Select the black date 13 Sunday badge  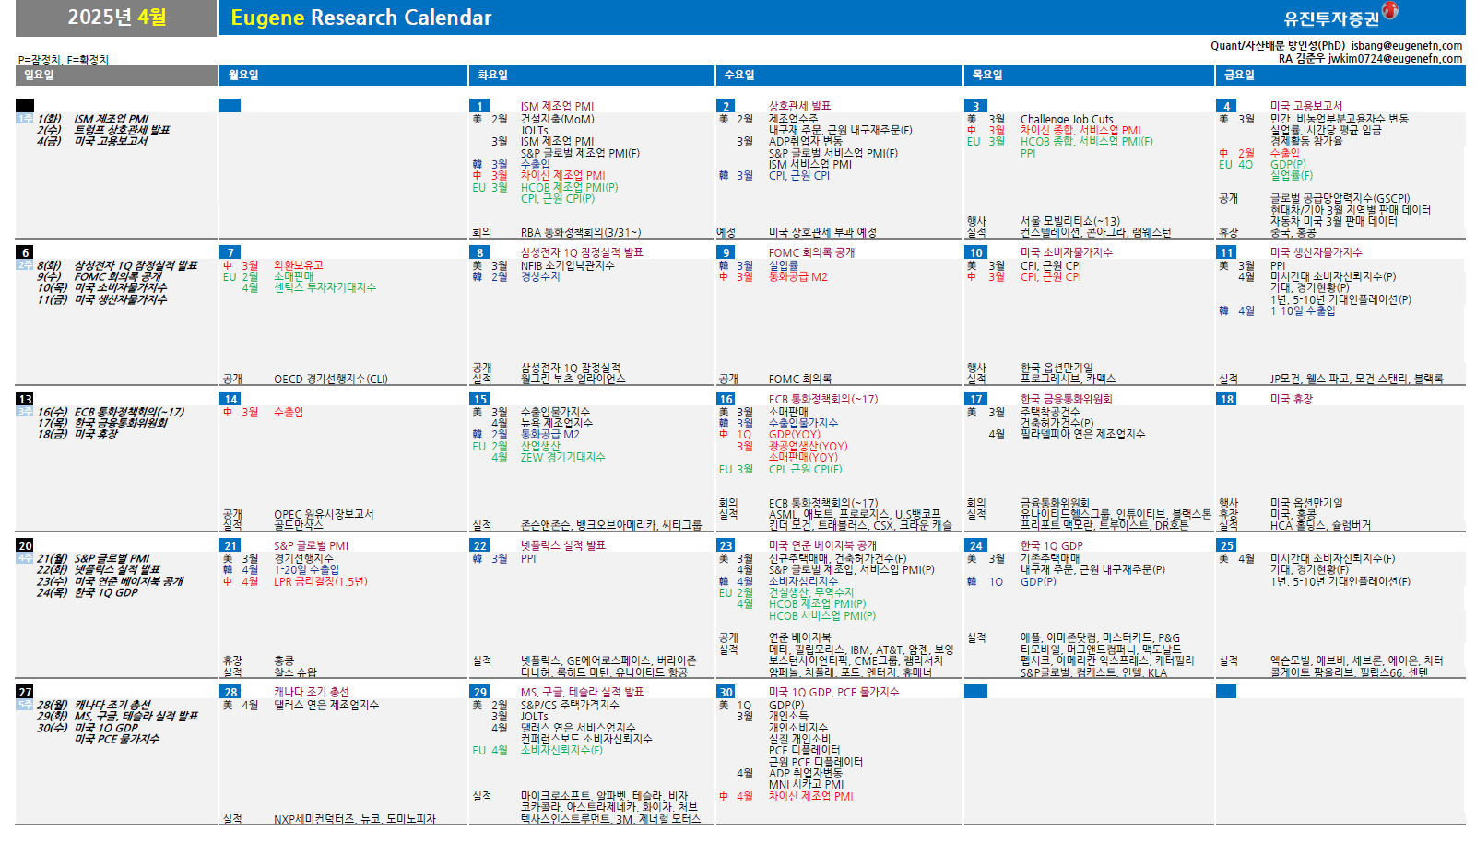[x=25, y=399]
